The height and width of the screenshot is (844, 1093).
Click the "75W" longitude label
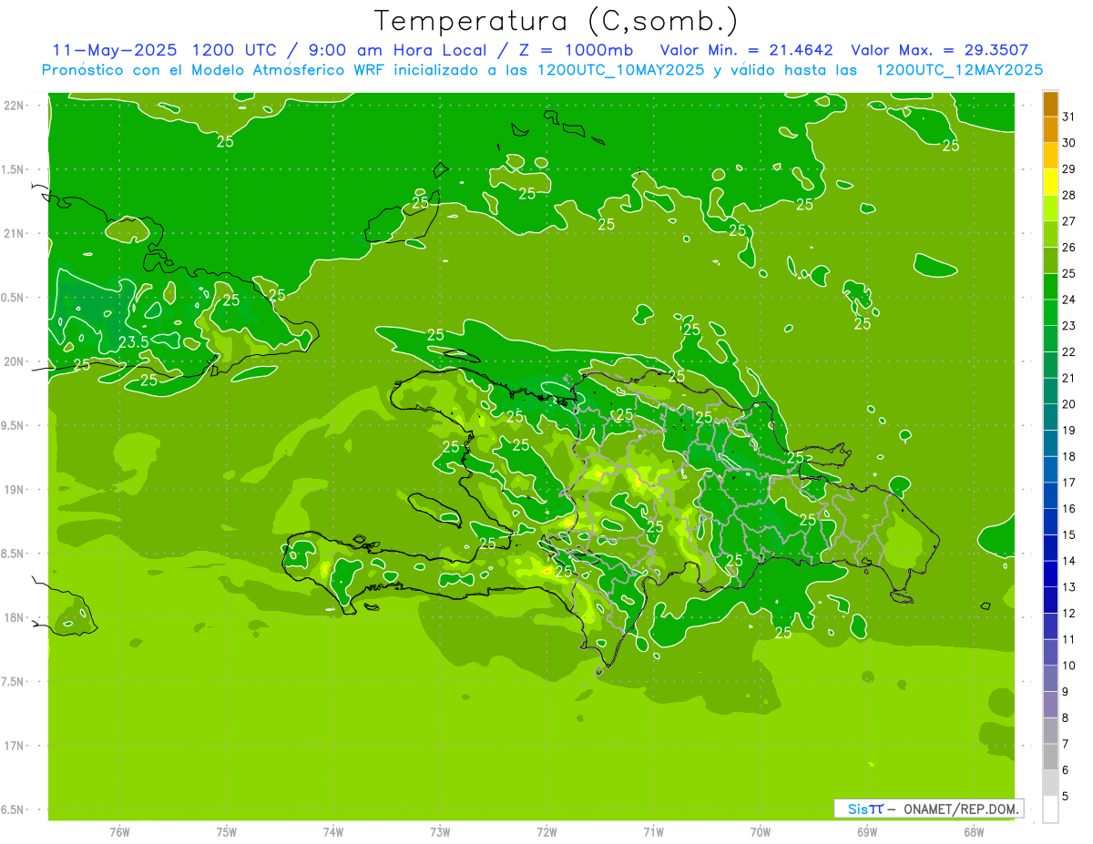(x=227, y=831)
